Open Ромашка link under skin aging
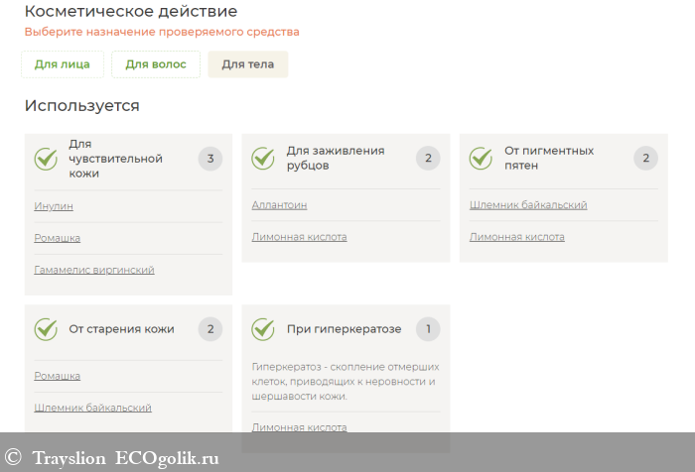The image size is (695, 472). (58, 376)
